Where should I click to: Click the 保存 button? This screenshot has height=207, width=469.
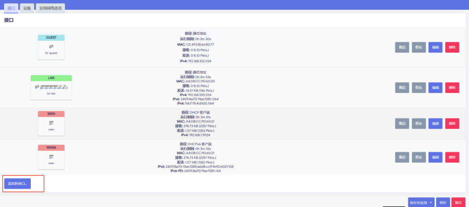pyautogui.click(x=443, y=203)
